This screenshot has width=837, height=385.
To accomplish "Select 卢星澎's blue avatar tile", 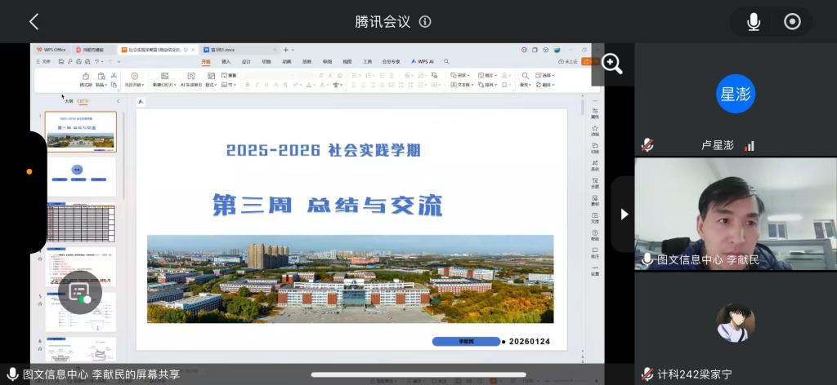I will pos(736,93).
